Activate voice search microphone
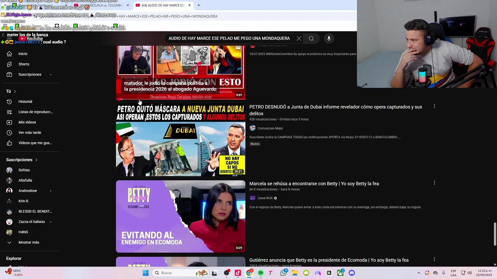Viewport: 497px width, 279px height. point(329,38)
